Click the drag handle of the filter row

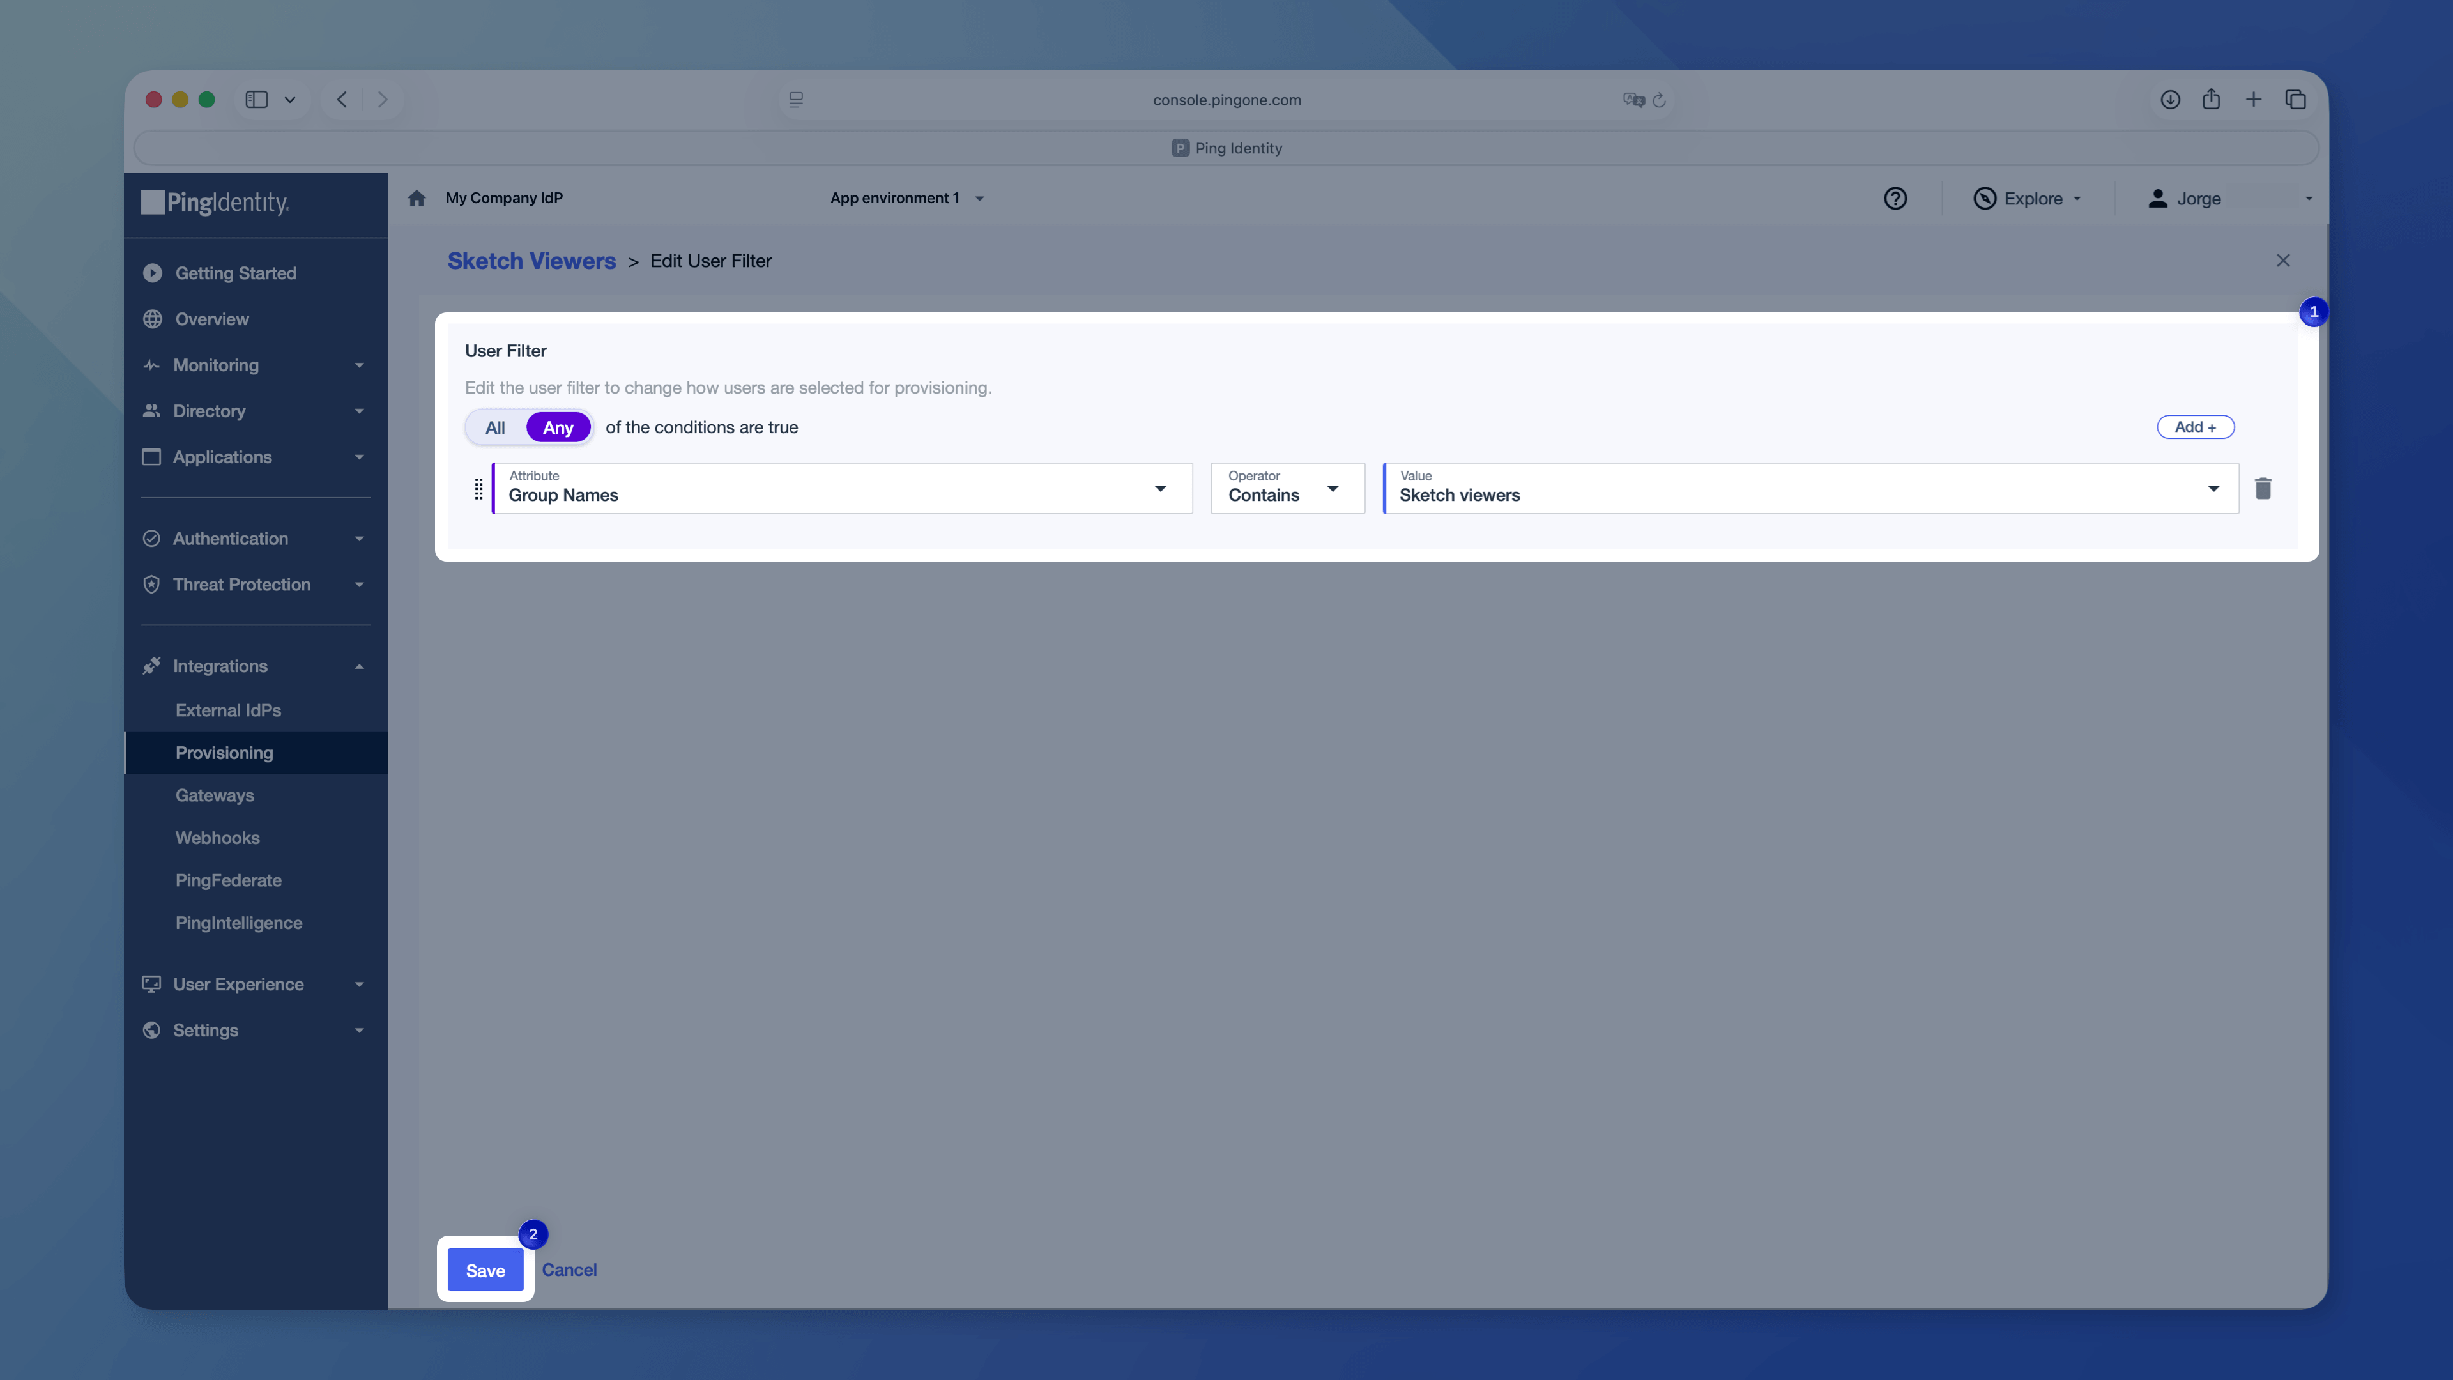tap(479, 489)
